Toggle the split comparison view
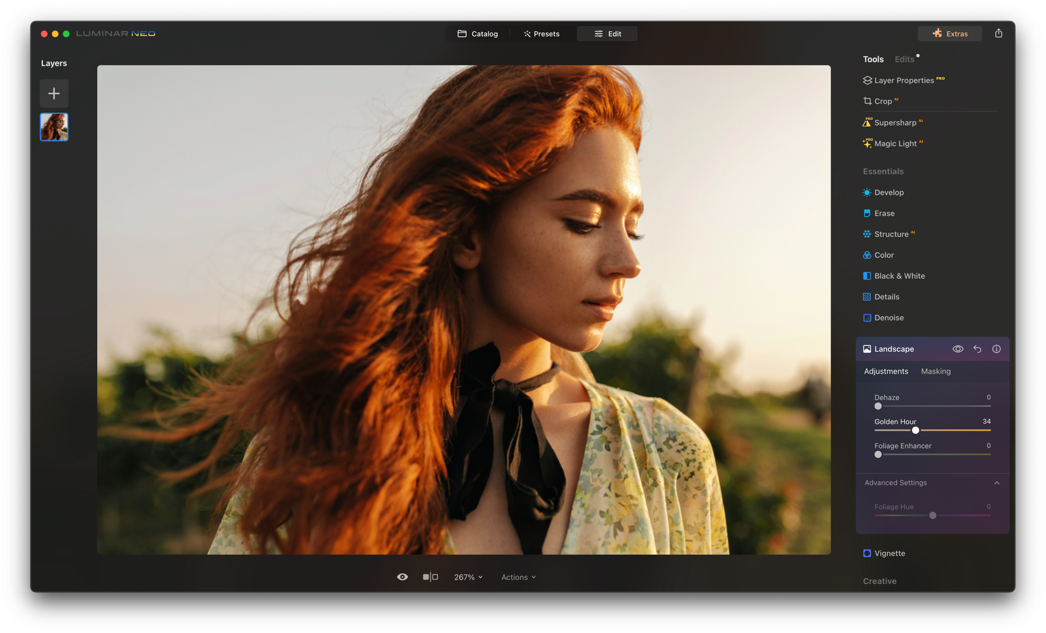The height and width of the screenshot is (633, 1046). tap(430, 577)
